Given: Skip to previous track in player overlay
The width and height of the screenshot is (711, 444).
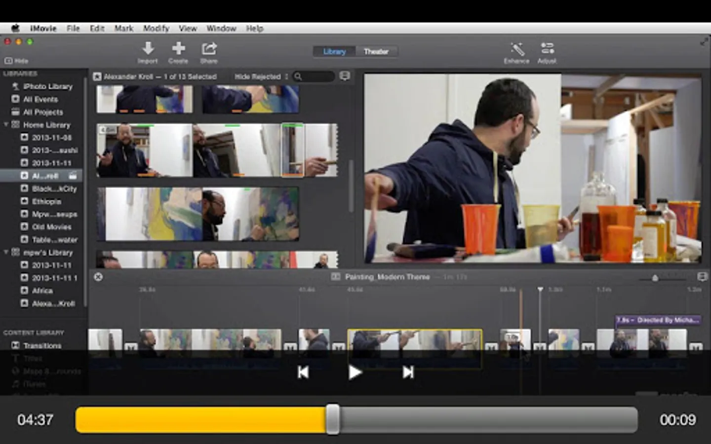Looking at the screenshot, I should coord(303,372).
